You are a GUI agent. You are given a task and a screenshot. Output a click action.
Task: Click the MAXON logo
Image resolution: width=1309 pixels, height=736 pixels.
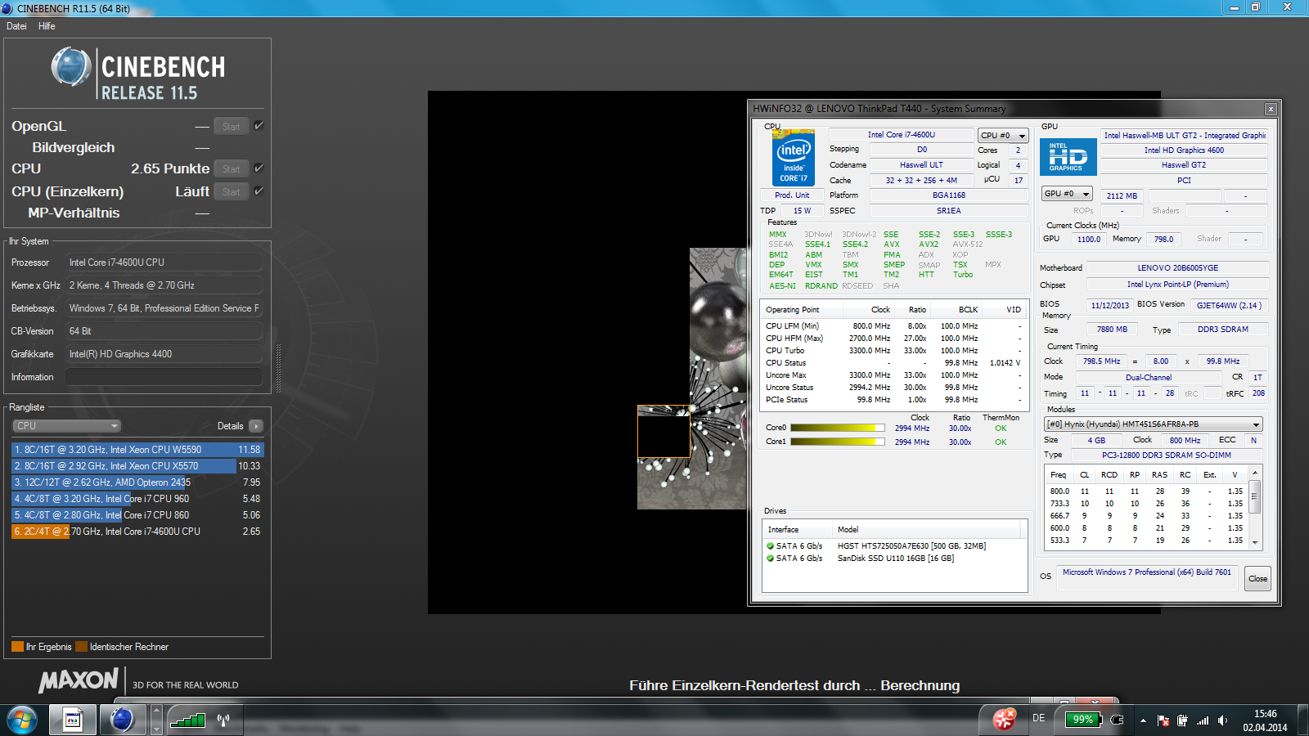[x=79, y=680]
